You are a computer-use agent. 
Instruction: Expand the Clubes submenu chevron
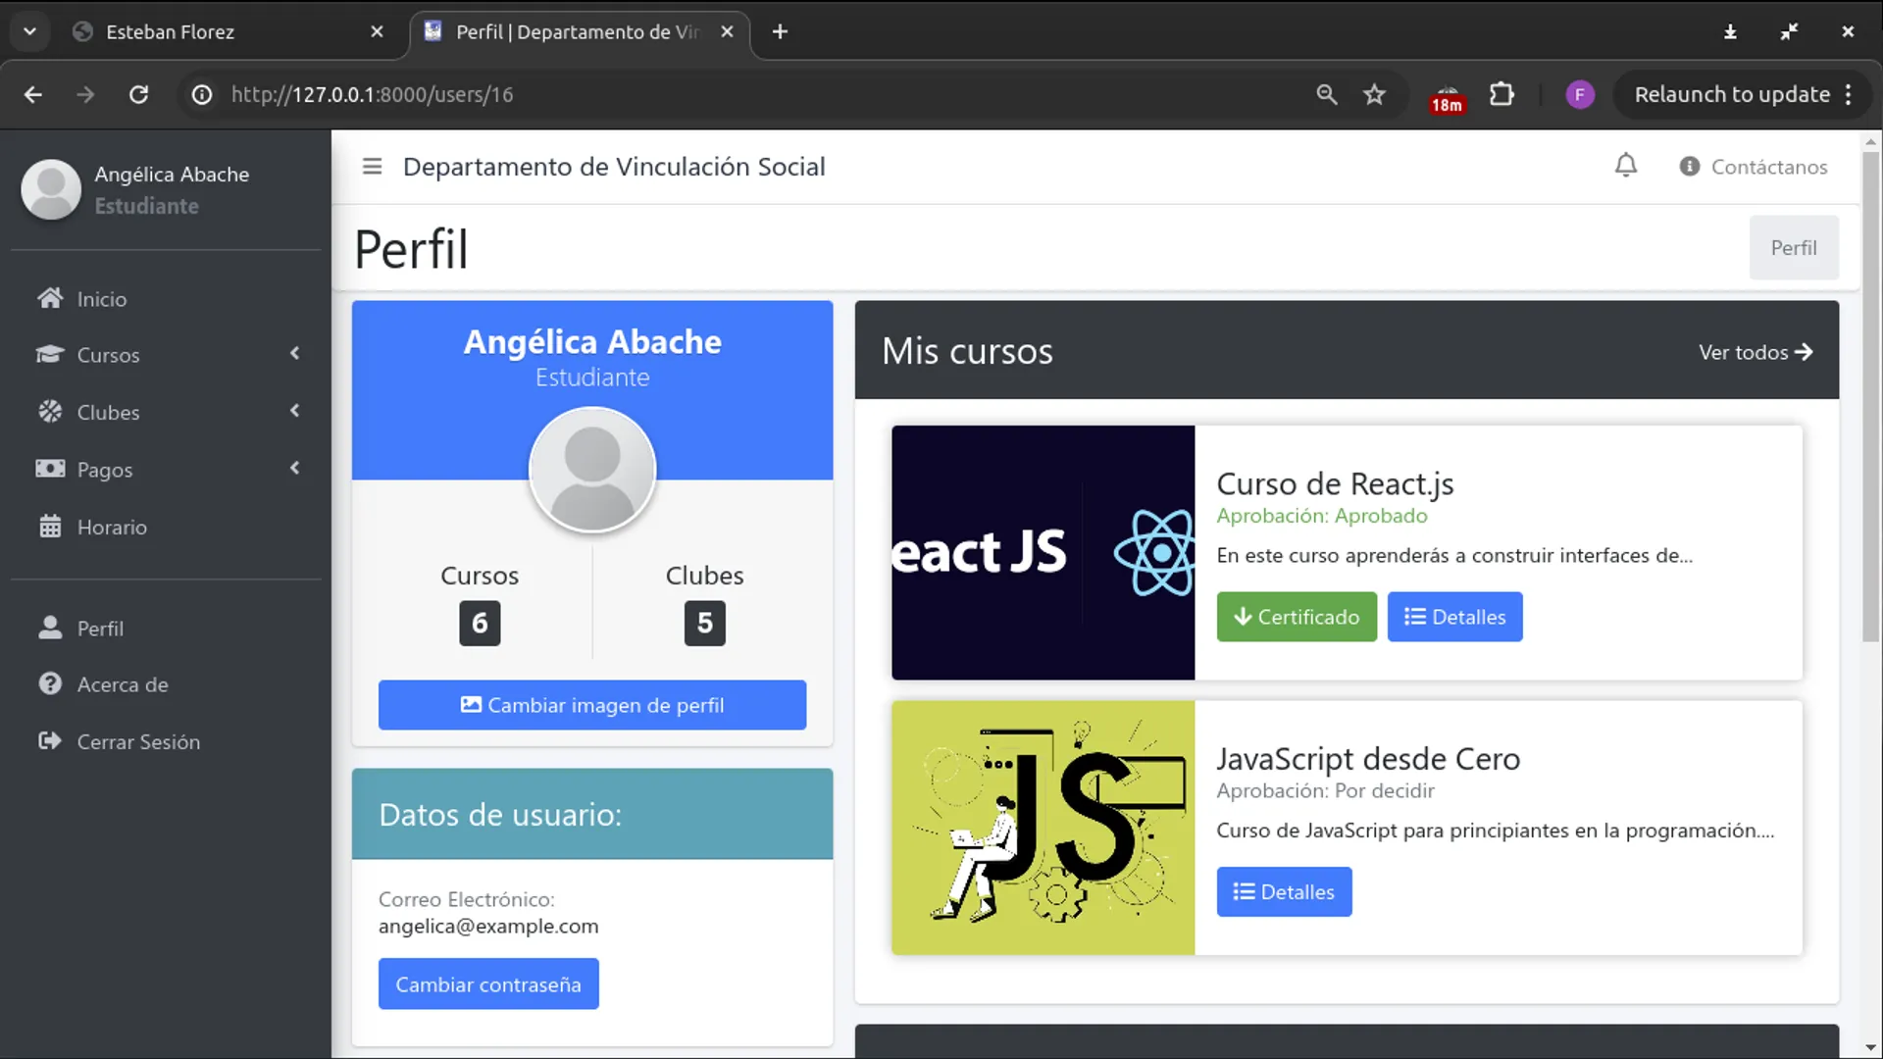pos(295,411)
